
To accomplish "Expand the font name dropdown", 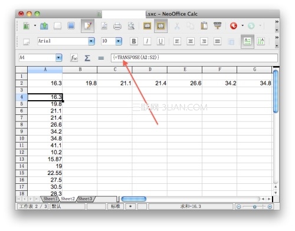I will pos(91,41).
